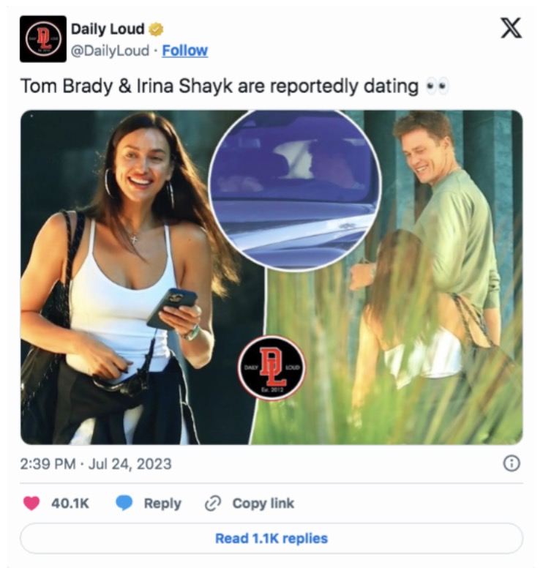
Task: Follow the @DailyLoud account
Action: click(184, 51)
